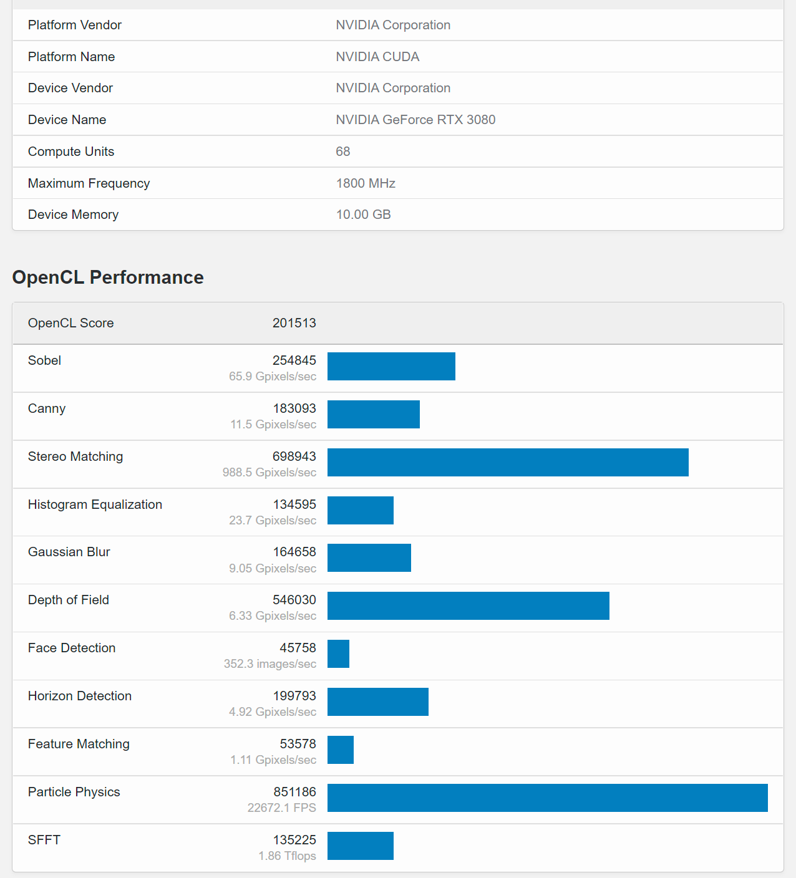Select the Feature Matching score '53578'

(x=298, y=744)
